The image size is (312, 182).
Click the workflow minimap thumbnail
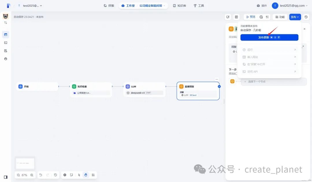click(25, 163)
